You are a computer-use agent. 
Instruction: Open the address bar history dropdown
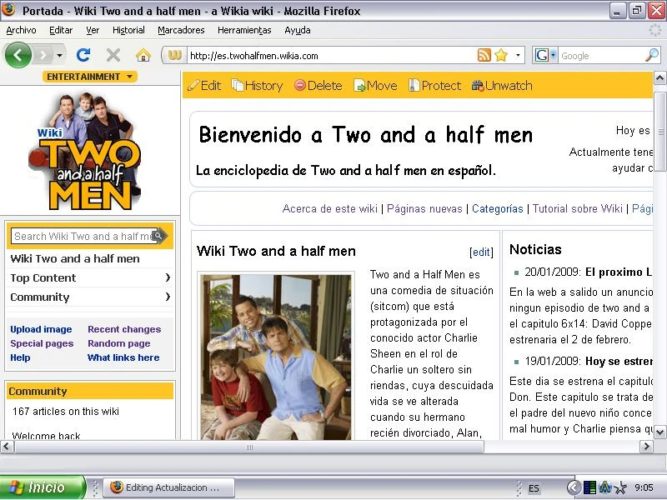coord(518,55)
